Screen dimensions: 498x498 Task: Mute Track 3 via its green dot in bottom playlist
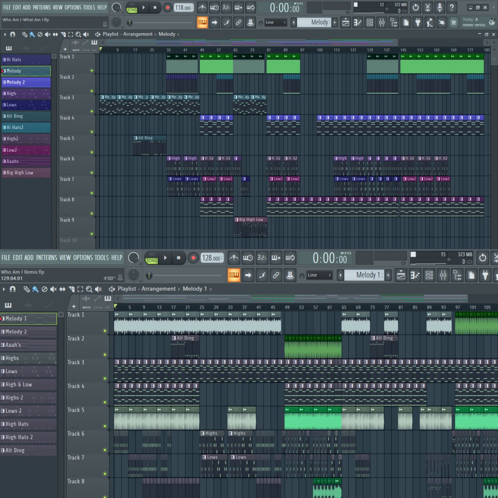point(105,378)
